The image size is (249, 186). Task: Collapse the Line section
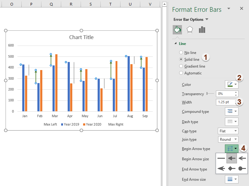point(175,43)
